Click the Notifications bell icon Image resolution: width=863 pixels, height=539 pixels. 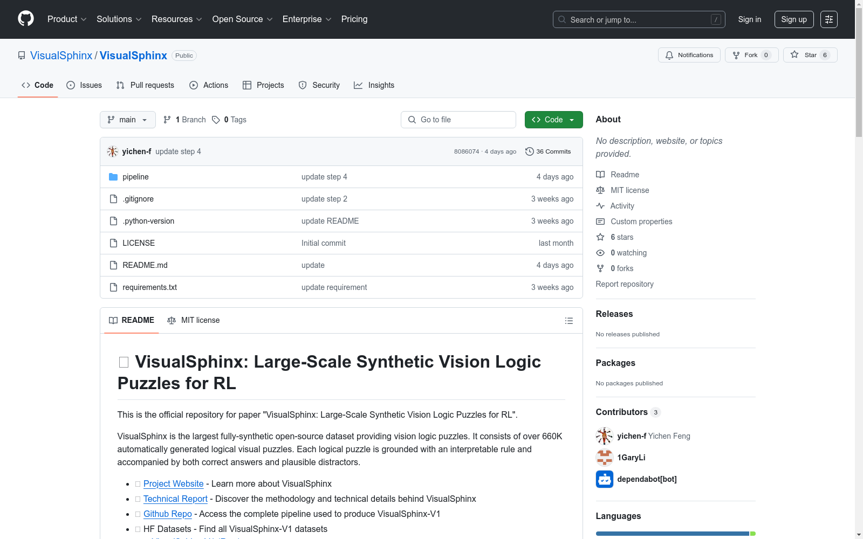tap(669, 55)
